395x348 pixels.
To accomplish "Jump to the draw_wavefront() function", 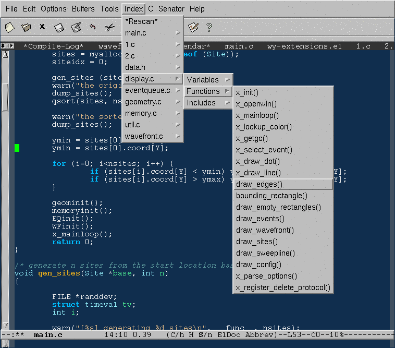I will coord(265,230).
